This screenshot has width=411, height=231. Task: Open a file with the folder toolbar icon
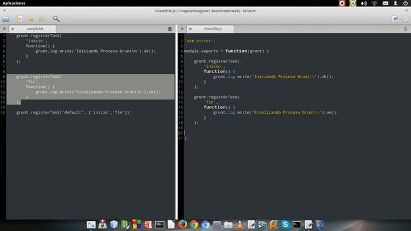point(6,19)
